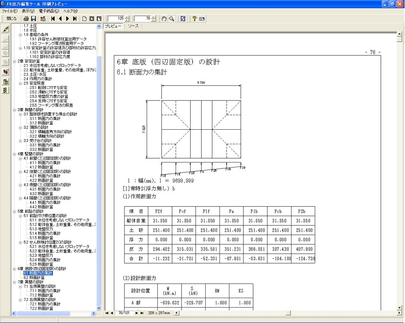Open the ファイル(F) menu
This screenshot has height=323, width=405.
coord(9,11)
